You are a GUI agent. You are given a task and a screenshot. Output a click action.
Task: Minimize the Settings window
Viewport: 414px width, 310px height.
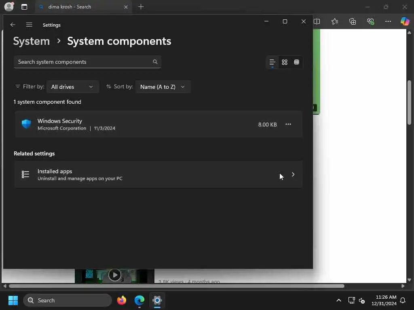point(266,21)
